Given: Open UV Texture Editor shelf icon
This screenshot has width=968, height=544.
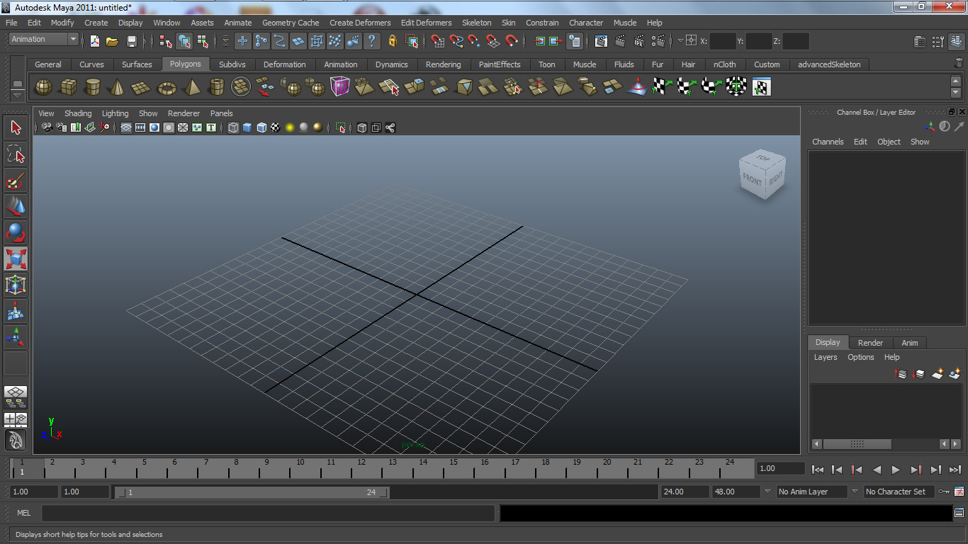Looking at the screenshot, I should [x=761, y=87].
